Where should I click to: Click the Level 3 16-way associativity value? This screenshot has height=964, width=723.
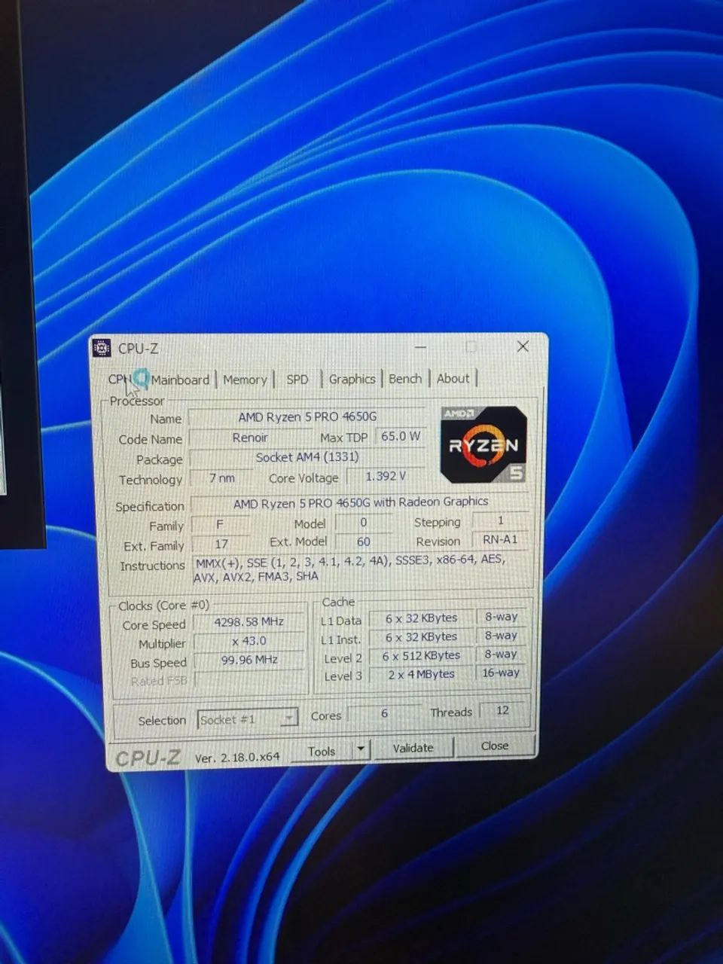coord(501,673)
